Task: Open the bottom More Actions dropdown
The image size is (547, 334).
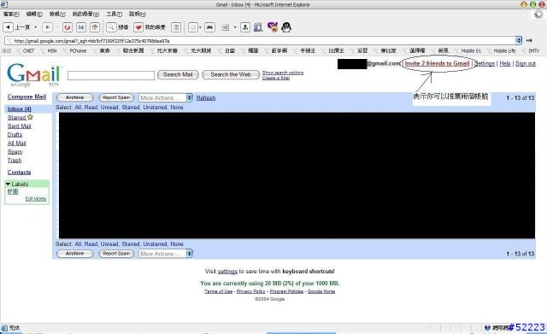Action: 166,254
